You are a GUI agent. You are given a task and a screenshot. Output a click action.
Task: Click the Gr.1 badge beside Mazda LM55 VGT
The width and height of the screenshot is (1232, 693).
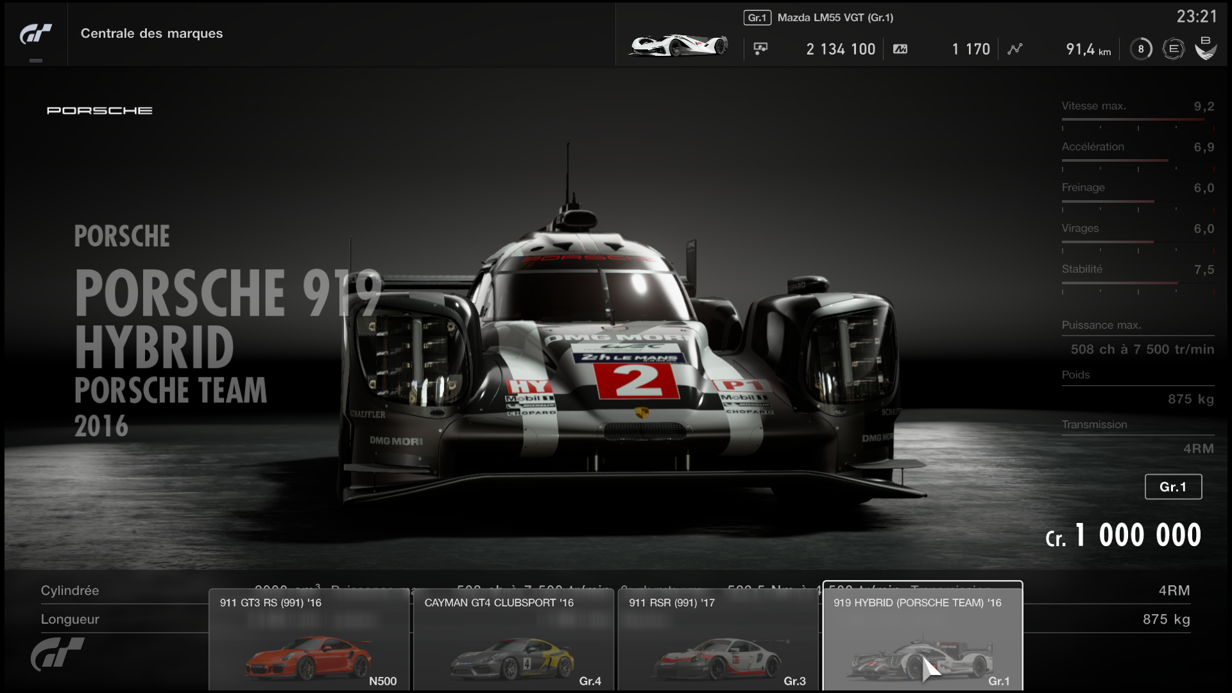pyautogui.click(x=757, y=17)
